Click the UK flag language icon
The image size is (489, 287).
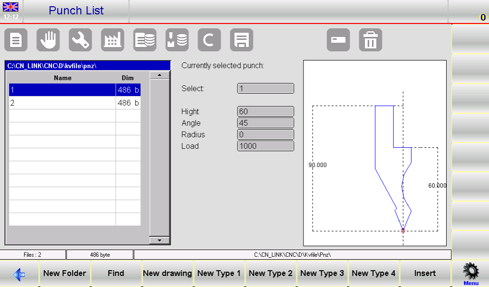pyautogui.click(x=11, y=7)
